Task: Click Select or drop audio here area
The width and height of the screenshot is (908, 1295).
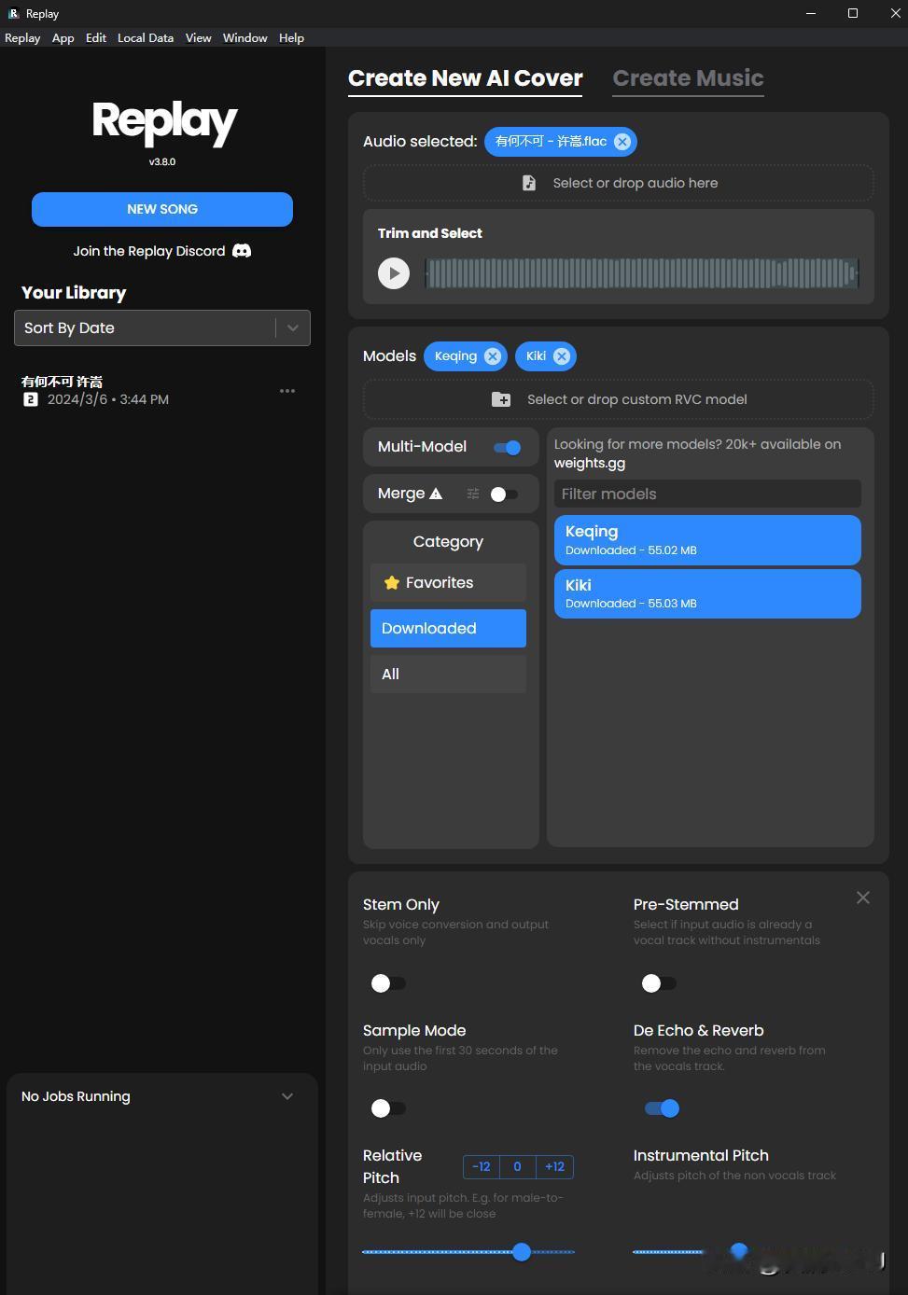Action: point(619,183)
